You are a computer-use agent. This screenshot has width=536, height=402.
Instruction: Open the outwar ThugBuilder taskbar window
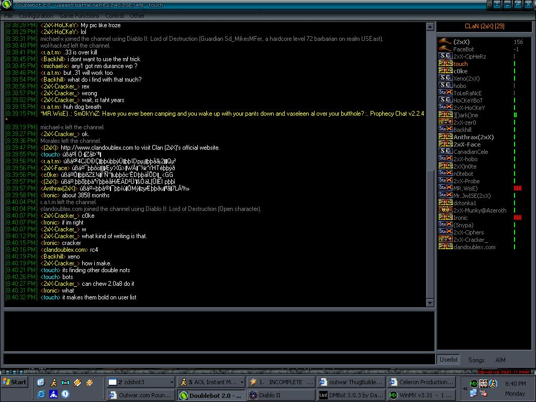pos(352,382)
